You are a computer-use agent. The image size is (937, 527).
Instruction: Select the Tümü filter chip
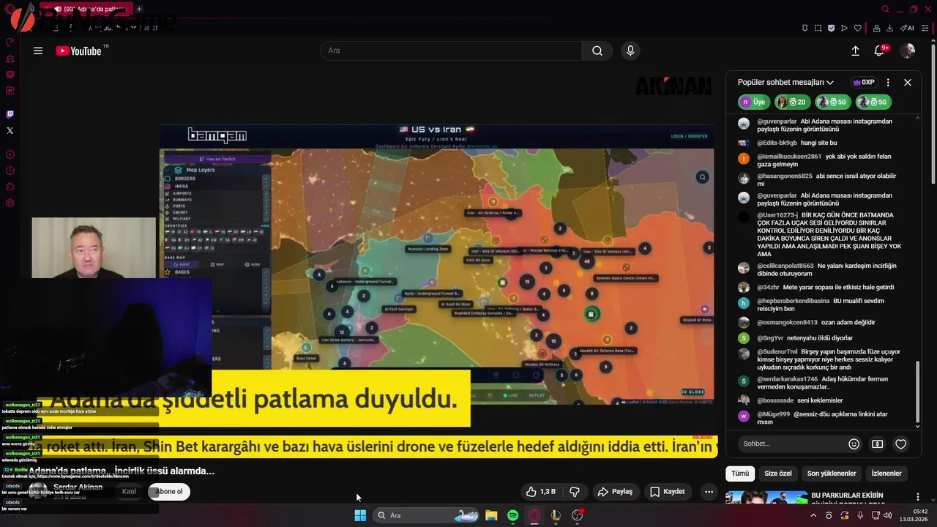(x=740, y=474)
